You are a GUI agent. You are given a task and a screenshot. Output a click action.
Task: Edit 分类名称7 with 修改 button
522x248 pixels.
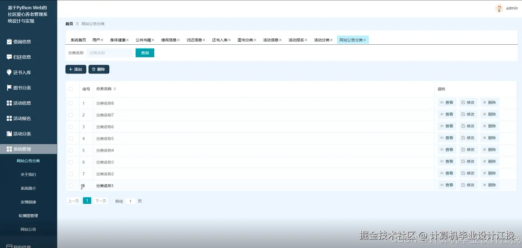click(x=468, y=114)
